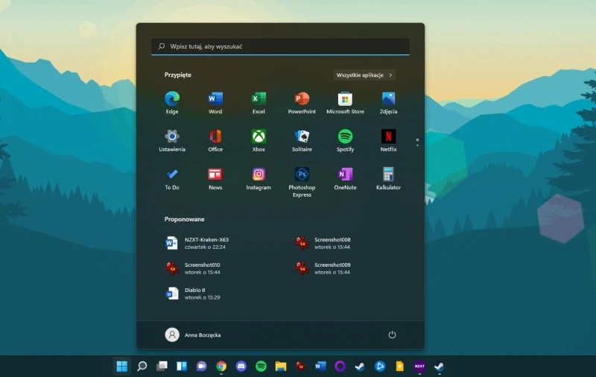Open Anna Borzęcka user account menu
This screenshot has width=596, height=377.
[193, 335]
